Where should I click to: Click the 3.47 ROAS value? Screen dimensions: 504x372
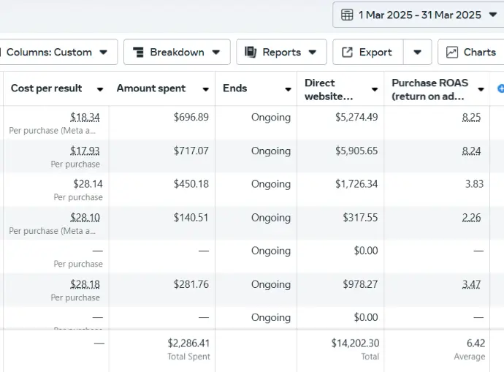pos(471,284)
